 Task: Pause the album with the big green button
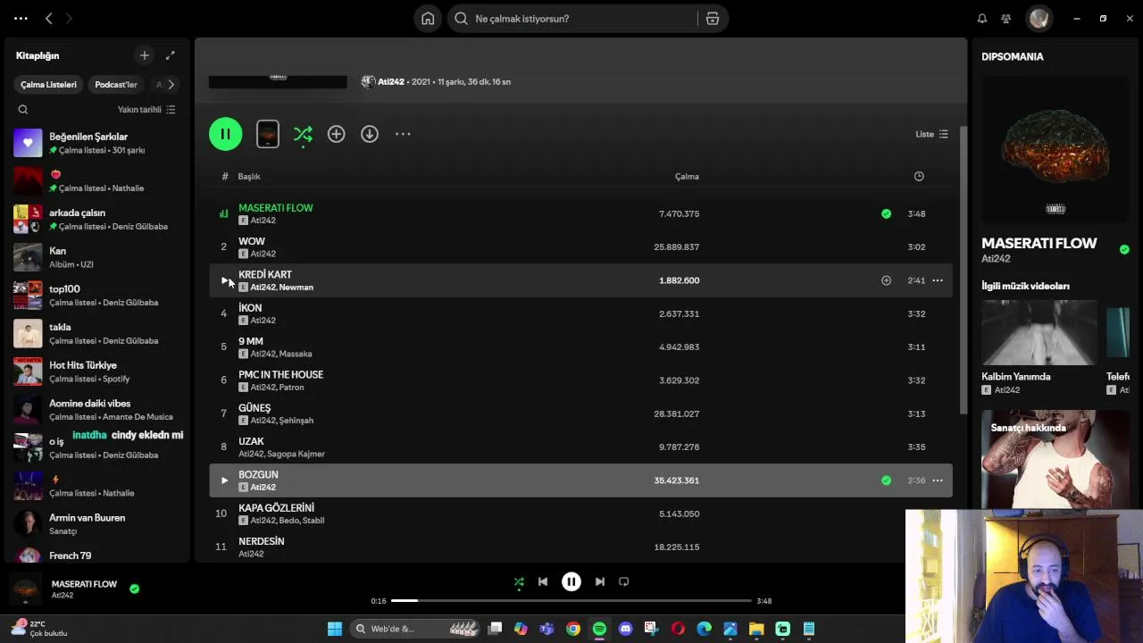[225, 134]
